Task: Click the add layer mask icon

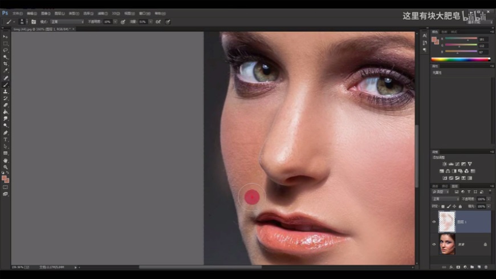Action: click(458, 266)
